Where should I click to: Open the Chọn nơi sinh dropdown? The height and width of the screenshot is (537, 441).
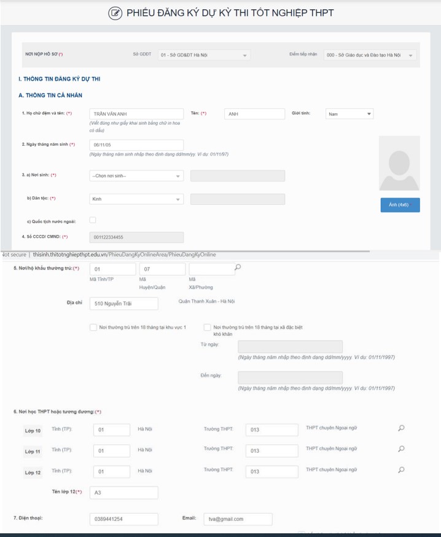point(136,176)
